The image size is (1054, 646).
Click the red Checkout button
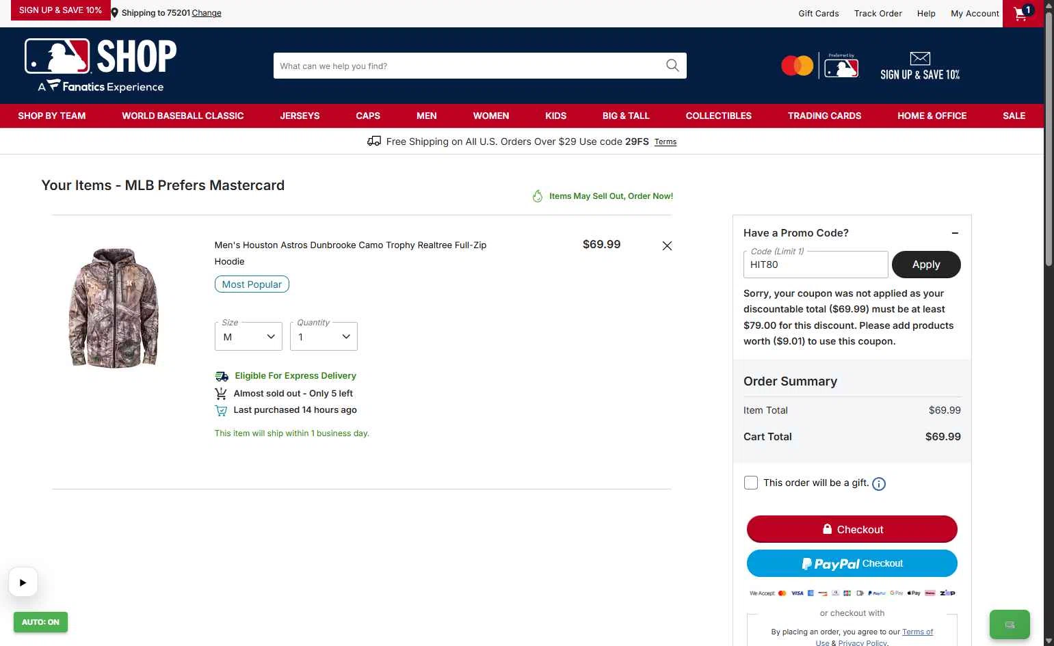(852, 529)
